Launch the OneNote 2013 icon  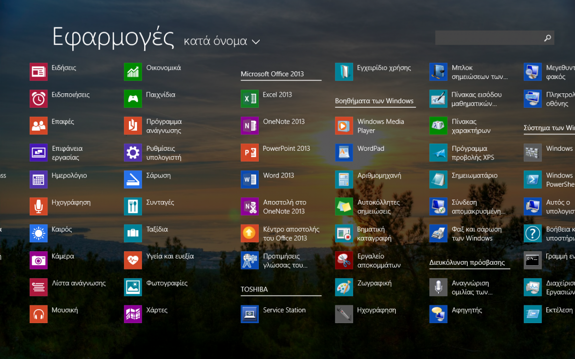tap(250, 125)
